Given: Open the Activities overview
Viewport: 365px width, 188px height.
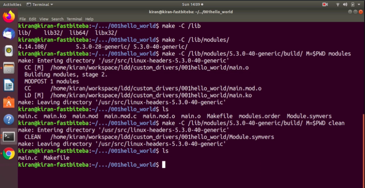Looking at the screenshot, I should [12, 5].
